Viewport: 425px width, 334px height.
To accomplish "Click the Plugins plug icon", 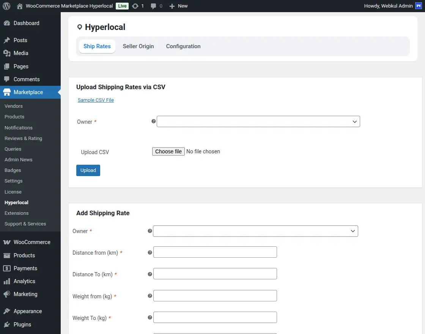I will (x=7, y=325).
